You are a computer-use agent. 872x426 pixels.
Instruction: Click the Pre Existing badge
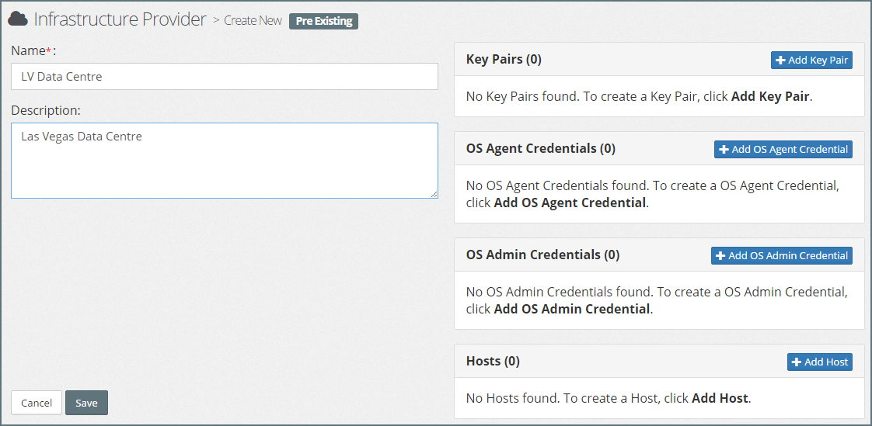click(x=323, y=21)
